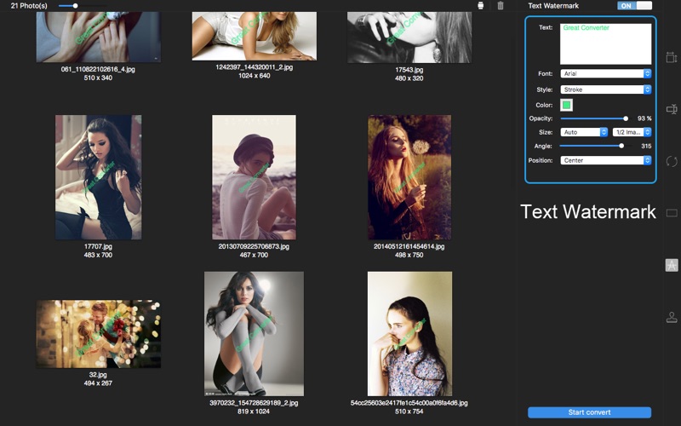The image size is (681, 426).
Task: Select thumbnail 1242397_144320011_2.jpg
Action: coord(254,36)
